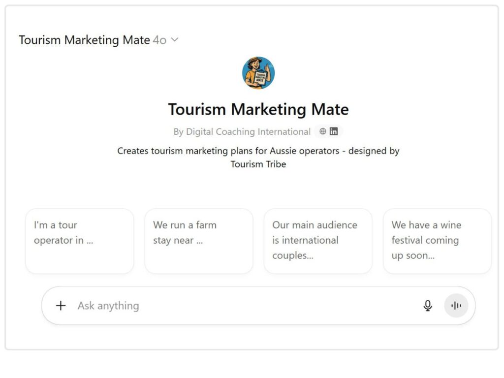Select the "wine festival coming up" prompt
504x378 pixels.
pos(437,241)
